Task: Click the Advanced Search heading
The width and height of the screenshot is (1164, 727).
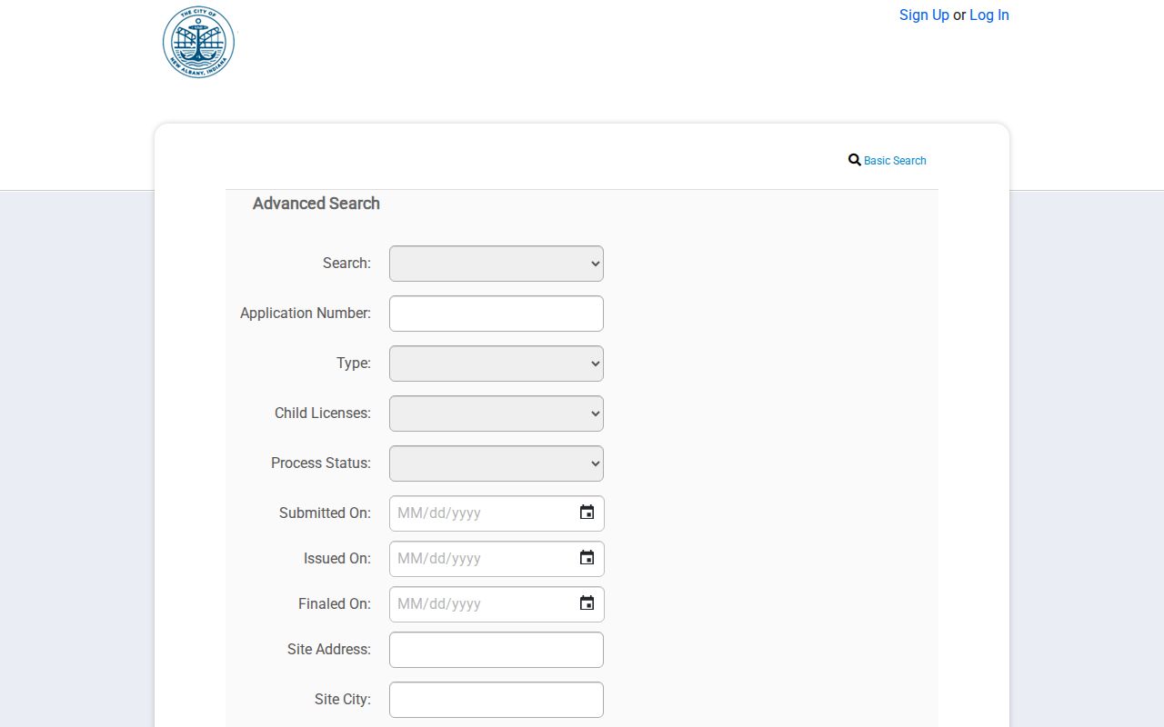Action: (x=316, y=204)
